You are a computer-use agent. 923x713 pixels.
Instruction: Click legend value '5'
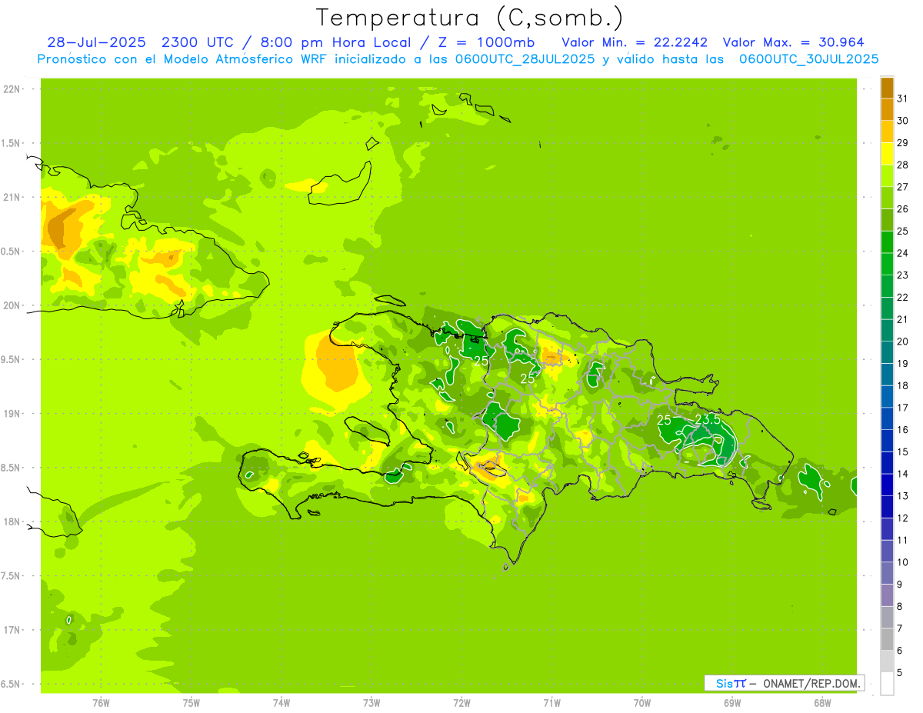click(900, 672)
